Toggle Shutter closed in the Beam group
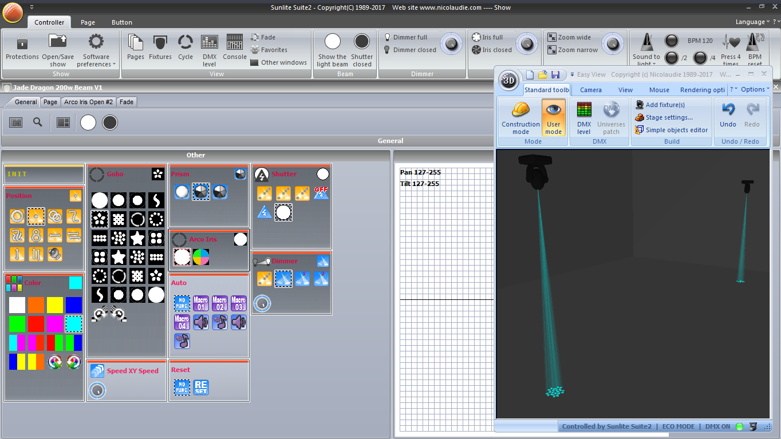The height and width of the screenshot is (439, 781). 362,50
